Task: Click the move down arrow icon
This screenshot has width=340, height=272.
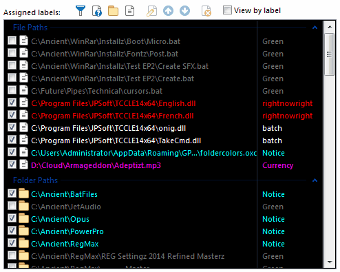Action: (184, 11)
